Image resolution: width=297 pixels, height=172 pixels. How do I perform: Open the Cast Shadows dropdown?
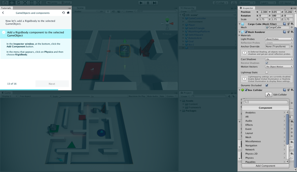pos(279,59)
